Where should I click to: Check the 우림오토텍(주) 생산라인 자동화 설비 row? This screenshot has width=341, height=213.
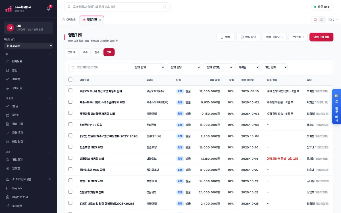coord(70,91)
